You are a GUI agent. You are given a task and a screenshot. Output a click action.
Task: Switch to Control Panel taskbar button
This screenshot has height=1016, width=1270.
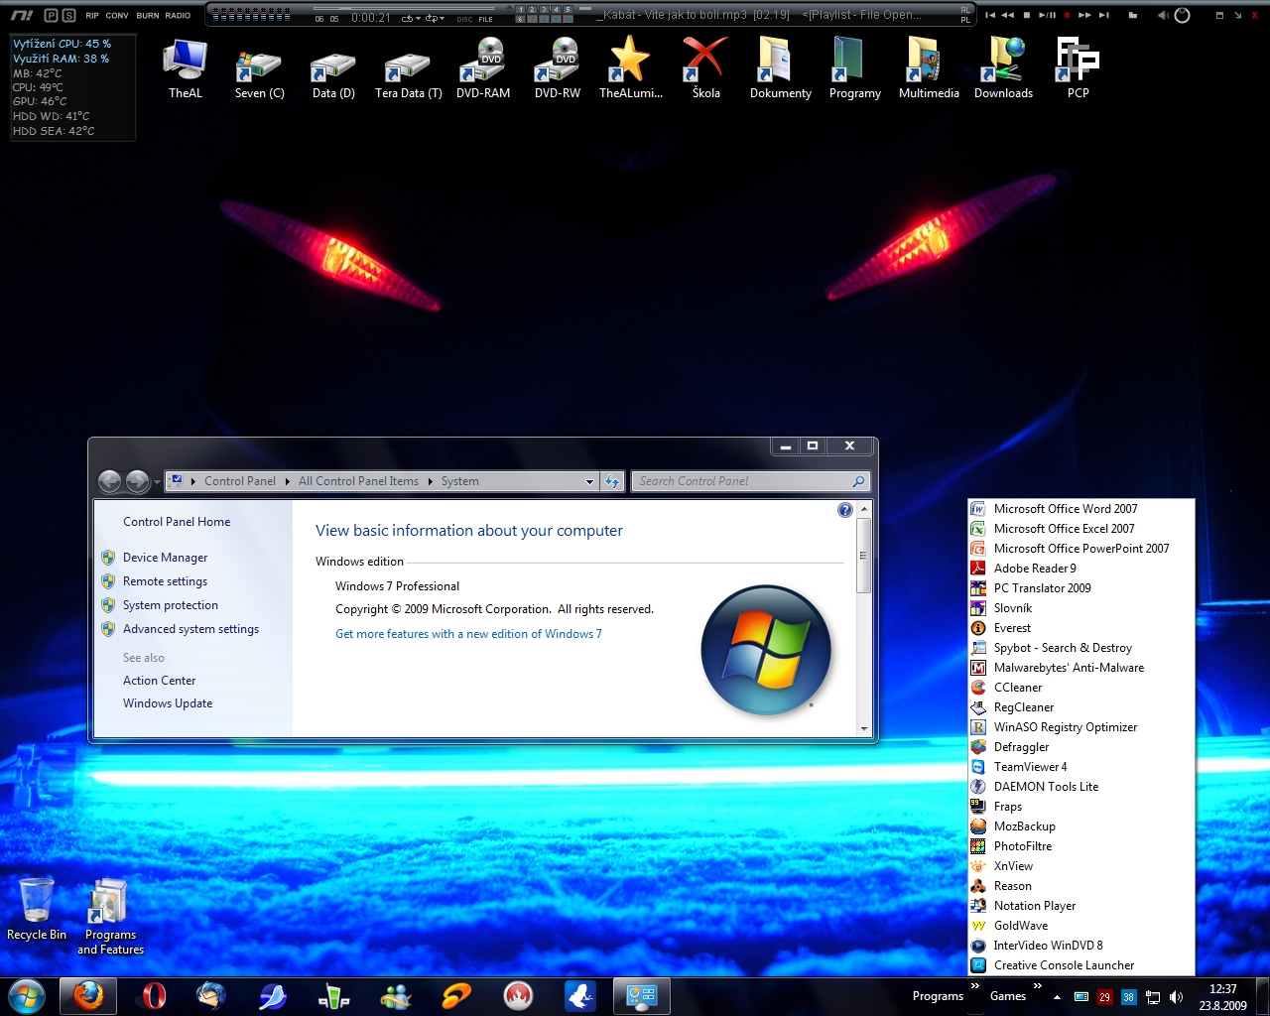coord(641,996)
